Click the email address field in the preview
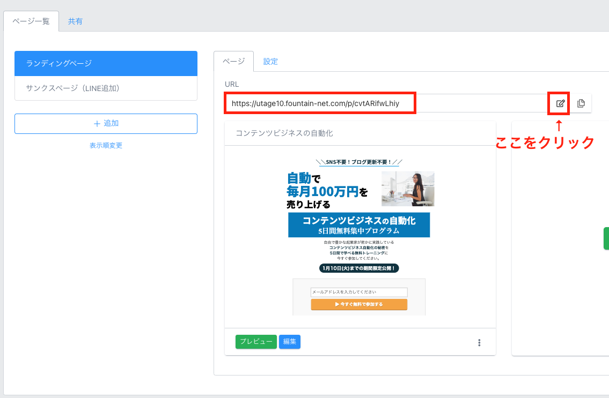 (358, 292)
